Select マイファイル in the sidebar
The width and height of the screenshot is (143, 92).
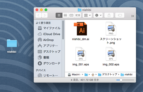pyautogui.click(x=49, y=28)
